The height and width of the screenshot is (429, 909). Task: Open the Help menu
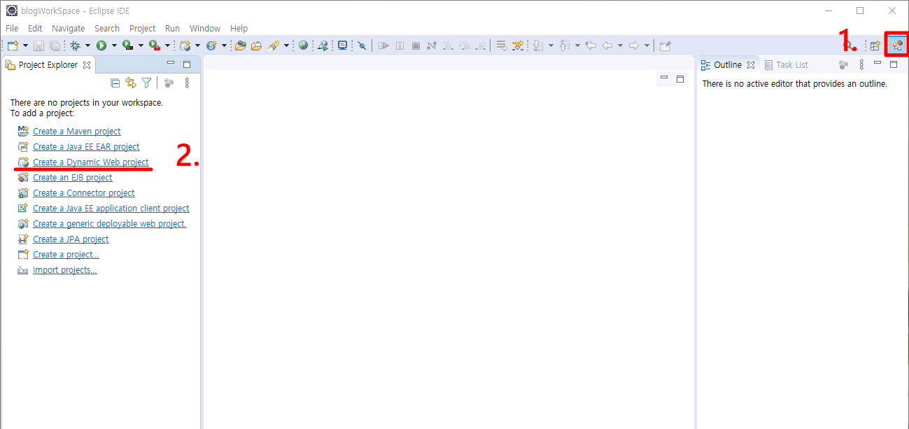coord(239,28)
